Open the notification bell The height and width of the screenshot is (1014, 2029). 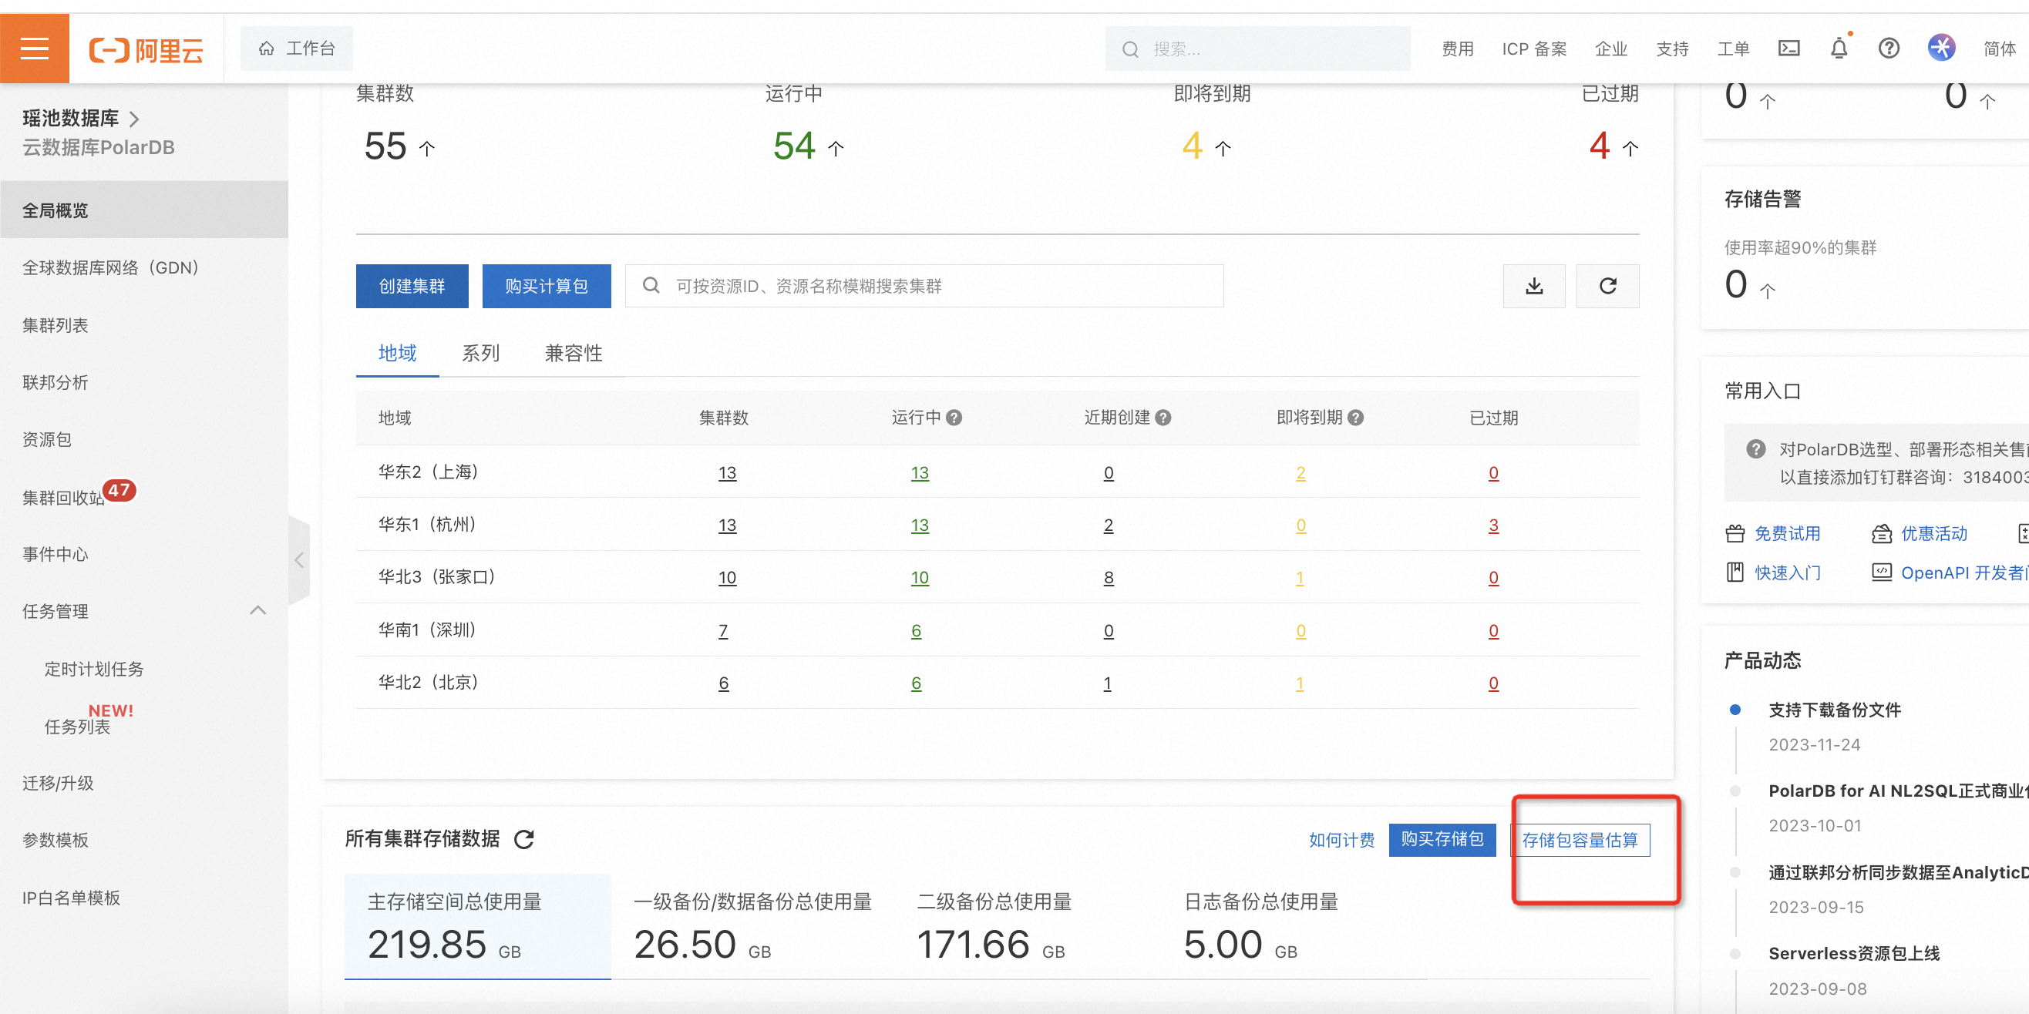[1839, 49]
